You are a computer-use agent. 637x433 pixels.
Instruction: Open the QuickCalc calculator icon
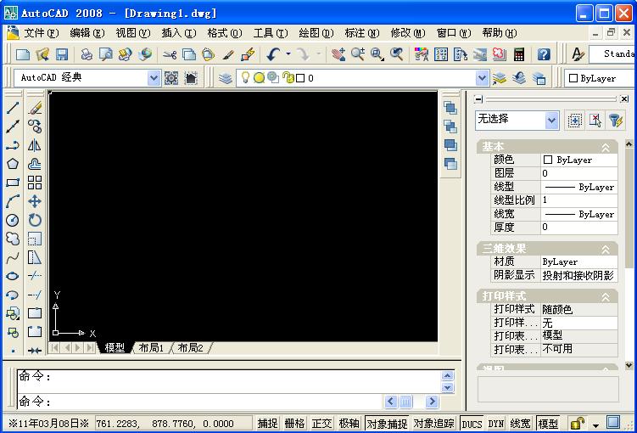[x=519, y=54]
